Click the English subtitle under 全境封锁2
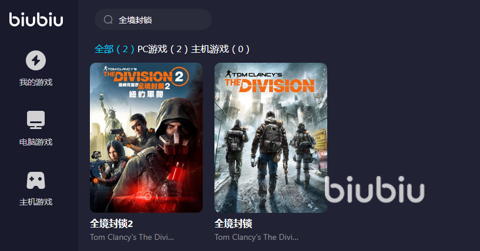The image size is (480, 251). pyautogui.click(x=132, y=238)
